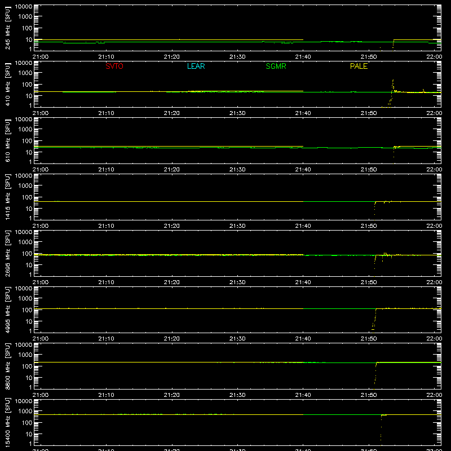Screen dimensions: 451x451
Task: Click the 10000 tick label of 245 MHz panel
Action: (24, 7)
